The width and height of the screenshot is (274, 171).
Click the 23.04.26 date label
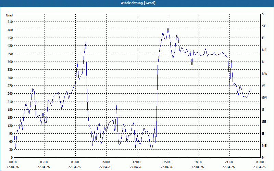(x=259, y=167)
